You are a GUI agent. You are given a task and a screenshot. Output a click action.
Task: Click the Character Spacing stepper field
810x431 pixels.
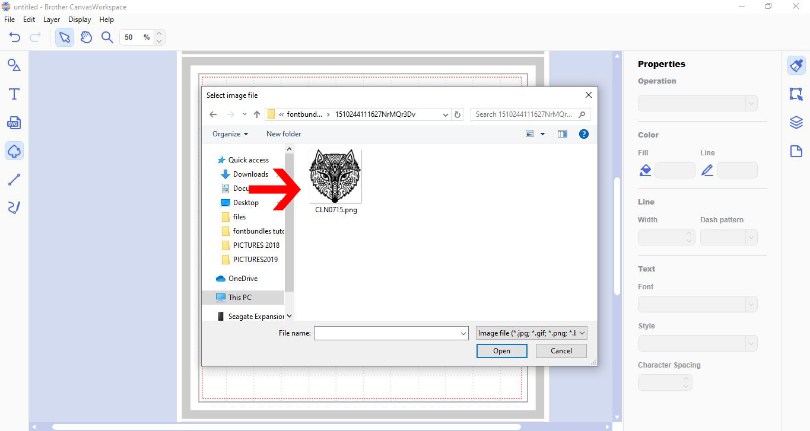coord(665,382)
